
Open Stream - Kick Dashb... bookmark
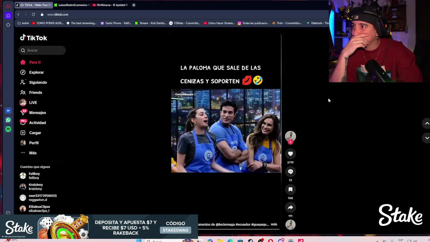(150, 23)
